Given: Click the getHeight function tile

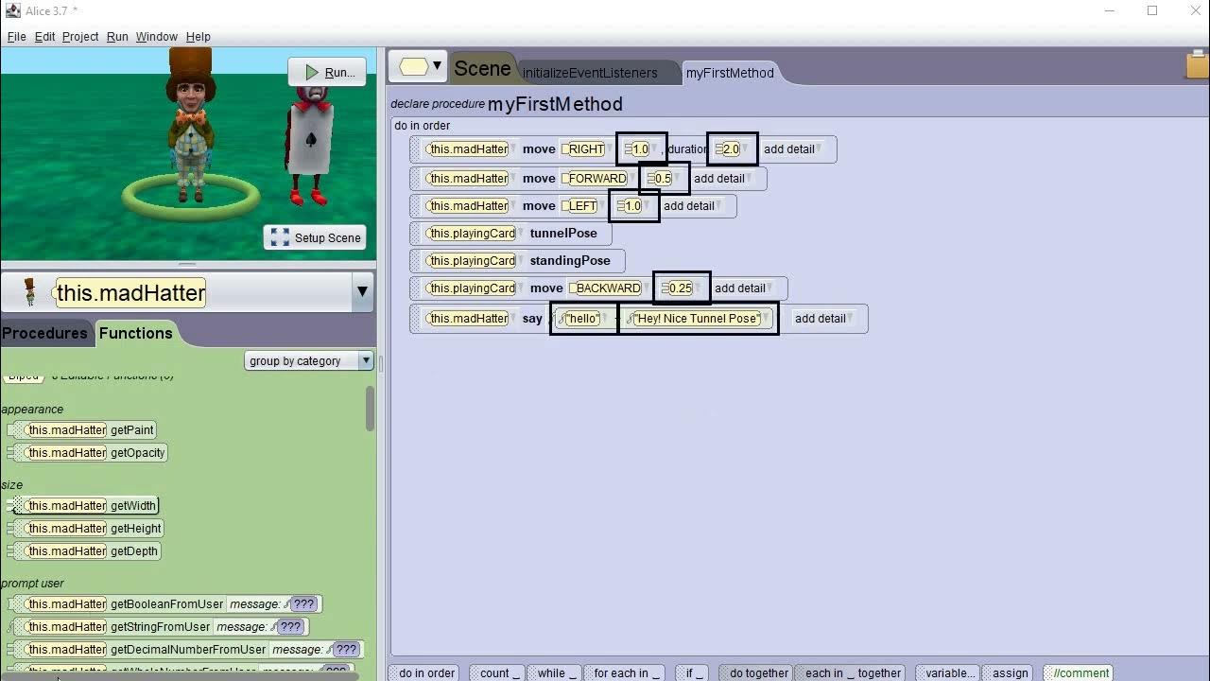Looking at the screenshot, I should pyautogui.click(x=85, y=528).
